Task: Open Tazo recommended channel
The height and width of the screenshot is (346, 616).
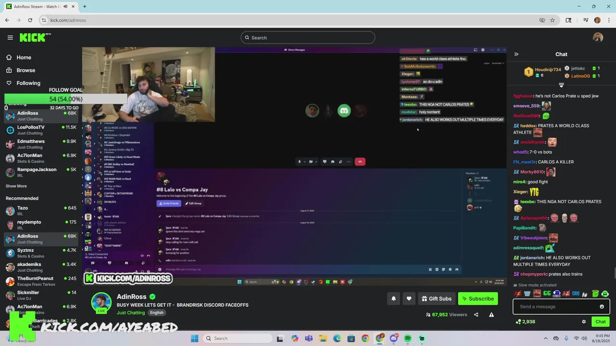Action: [x=41, y=210]
